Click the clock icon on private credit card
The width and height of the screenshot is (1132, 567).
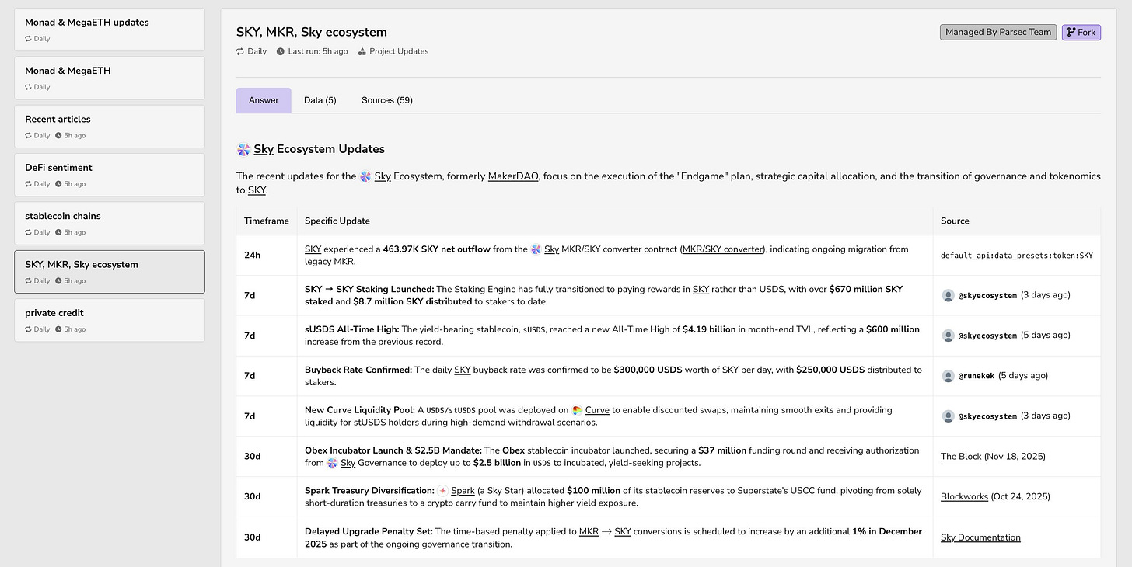(58, 329)
